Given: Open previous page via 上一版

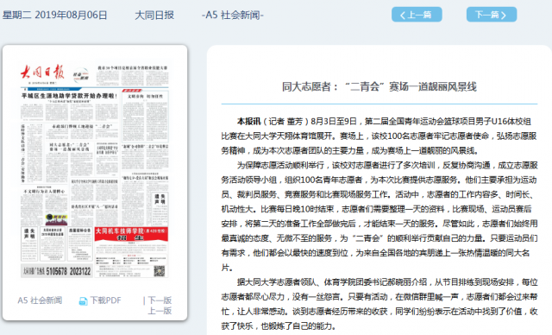Looking at the screenshot, I should (160, 311).
